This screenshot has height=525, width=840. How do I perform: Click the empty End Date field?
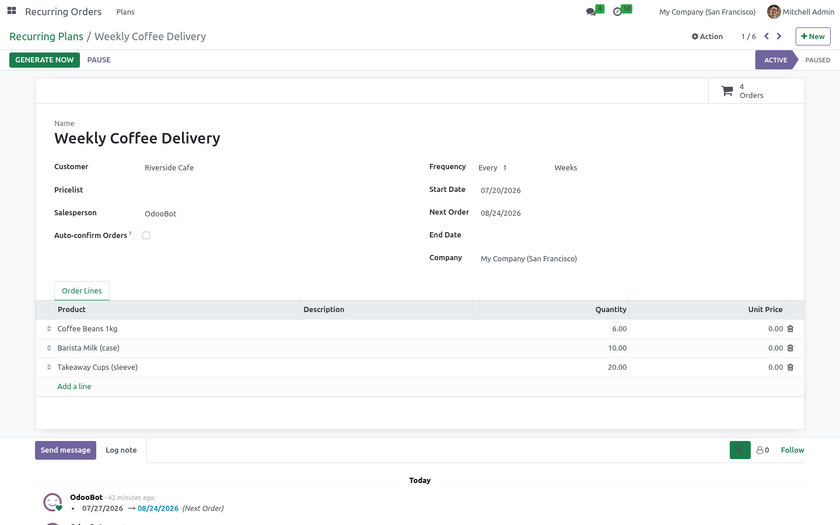(x=632, y=236)
